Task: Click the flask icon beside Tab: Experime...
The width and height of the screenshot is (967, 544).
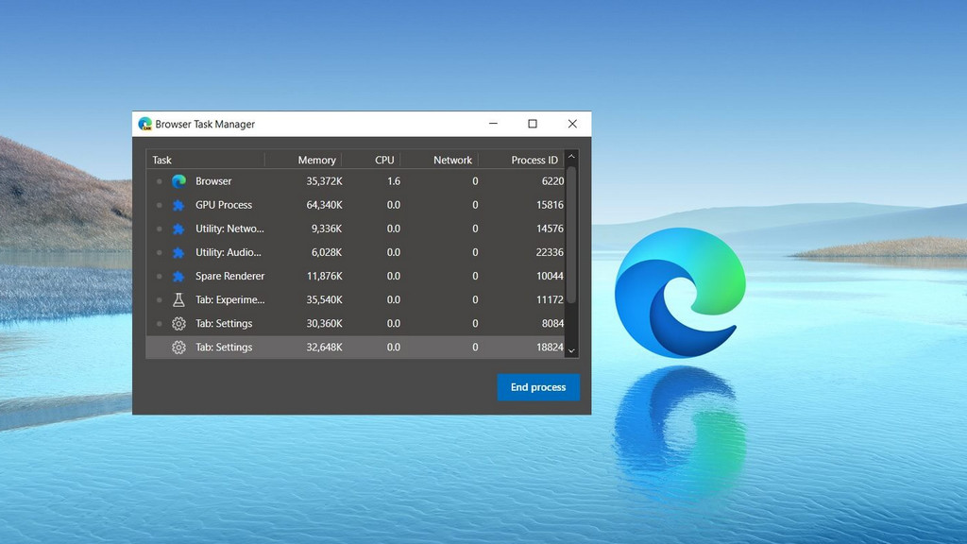Action: click(x=178, y=299)
